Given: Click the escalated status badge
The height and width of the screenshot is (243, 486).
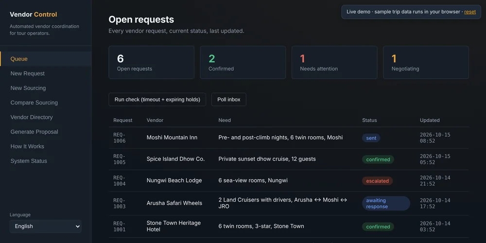Looking at the screenshot, I should 378,181.
